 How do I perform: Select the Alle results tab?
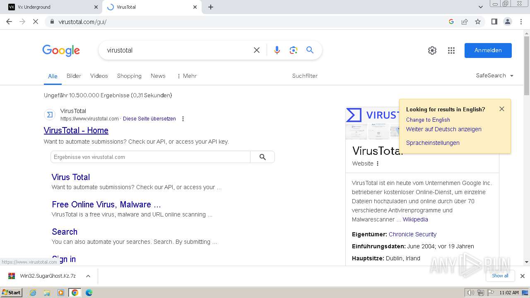pos(53,76)
